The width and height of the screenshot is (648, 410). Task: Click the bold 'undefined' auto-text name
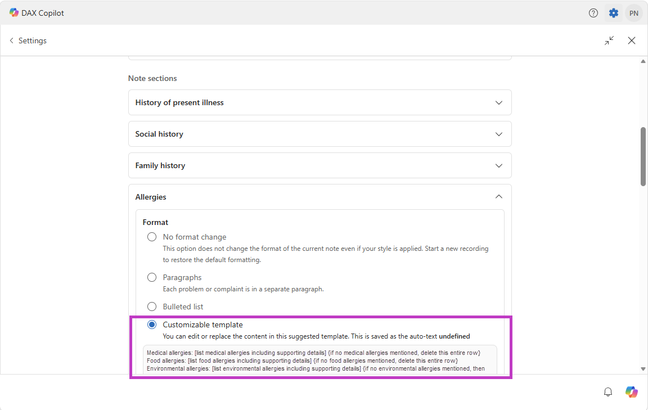(454, 336)
